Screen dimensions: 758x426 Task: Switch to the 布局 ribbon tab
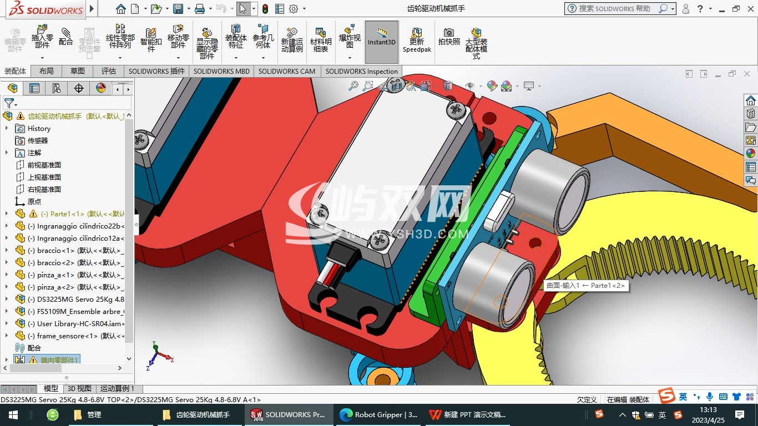[47, 71]
